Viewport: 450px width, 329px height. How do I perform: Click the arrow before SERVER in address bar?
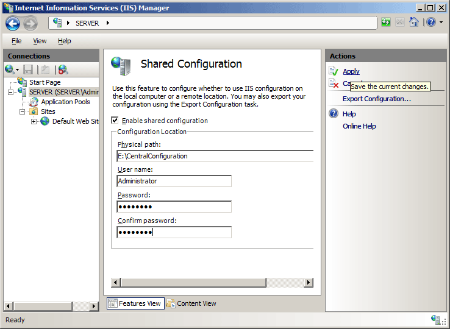tap(68, 23)
